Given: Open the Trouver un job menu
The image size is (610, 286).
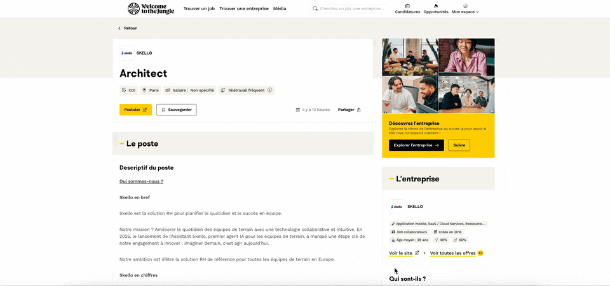Looking at the screenshot, I should point(199,8).
